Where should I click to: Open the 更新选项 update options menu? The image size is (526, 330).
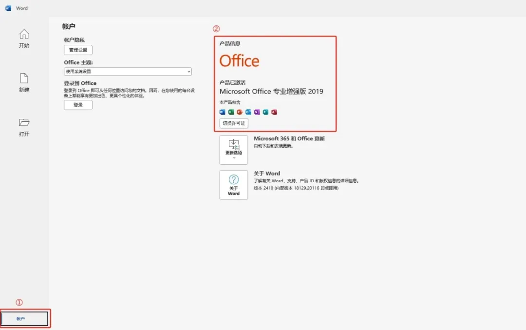pyautogui.click(x=234, y=150)
